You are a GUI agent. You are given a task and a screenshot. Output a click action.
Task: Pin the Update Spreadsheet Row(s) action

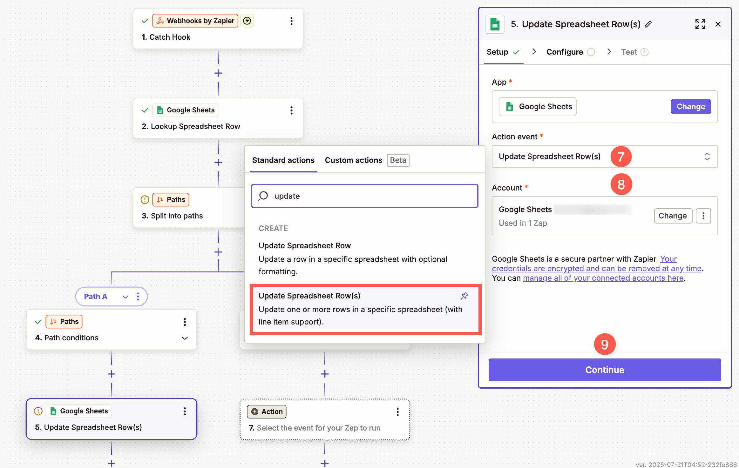click(x=465, y=296)
